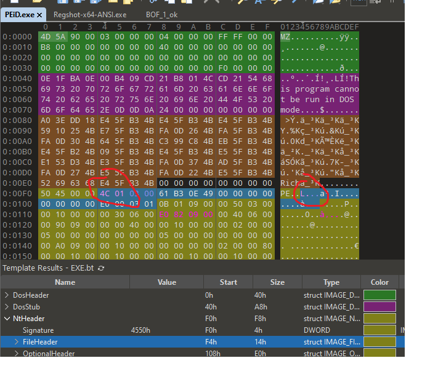
Task: Click the NtHeader size F8h
Action: coord(260,319)
